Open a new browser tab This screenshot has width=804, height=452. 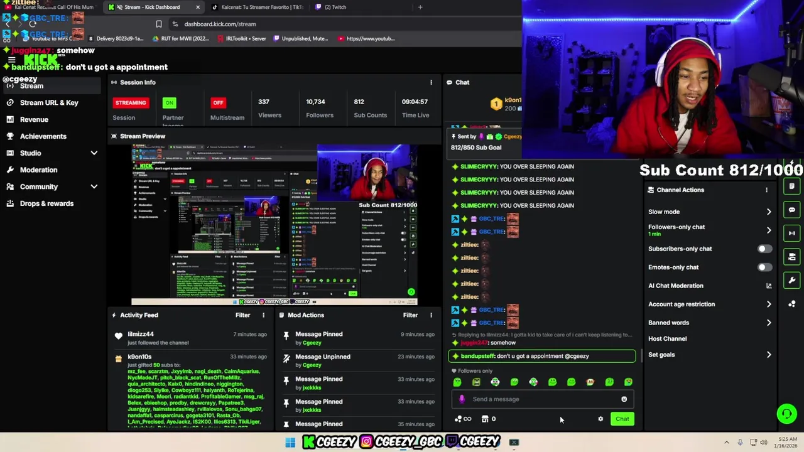pos(420,7)
